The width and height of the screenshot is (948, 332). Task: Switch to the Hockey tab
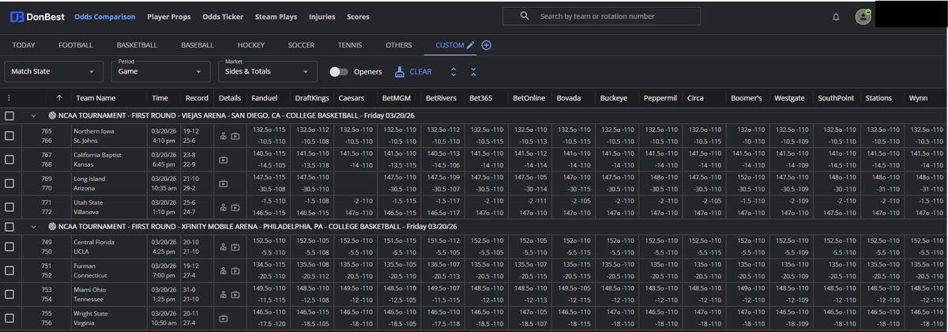pyautogui.click(x=251, y=45)
